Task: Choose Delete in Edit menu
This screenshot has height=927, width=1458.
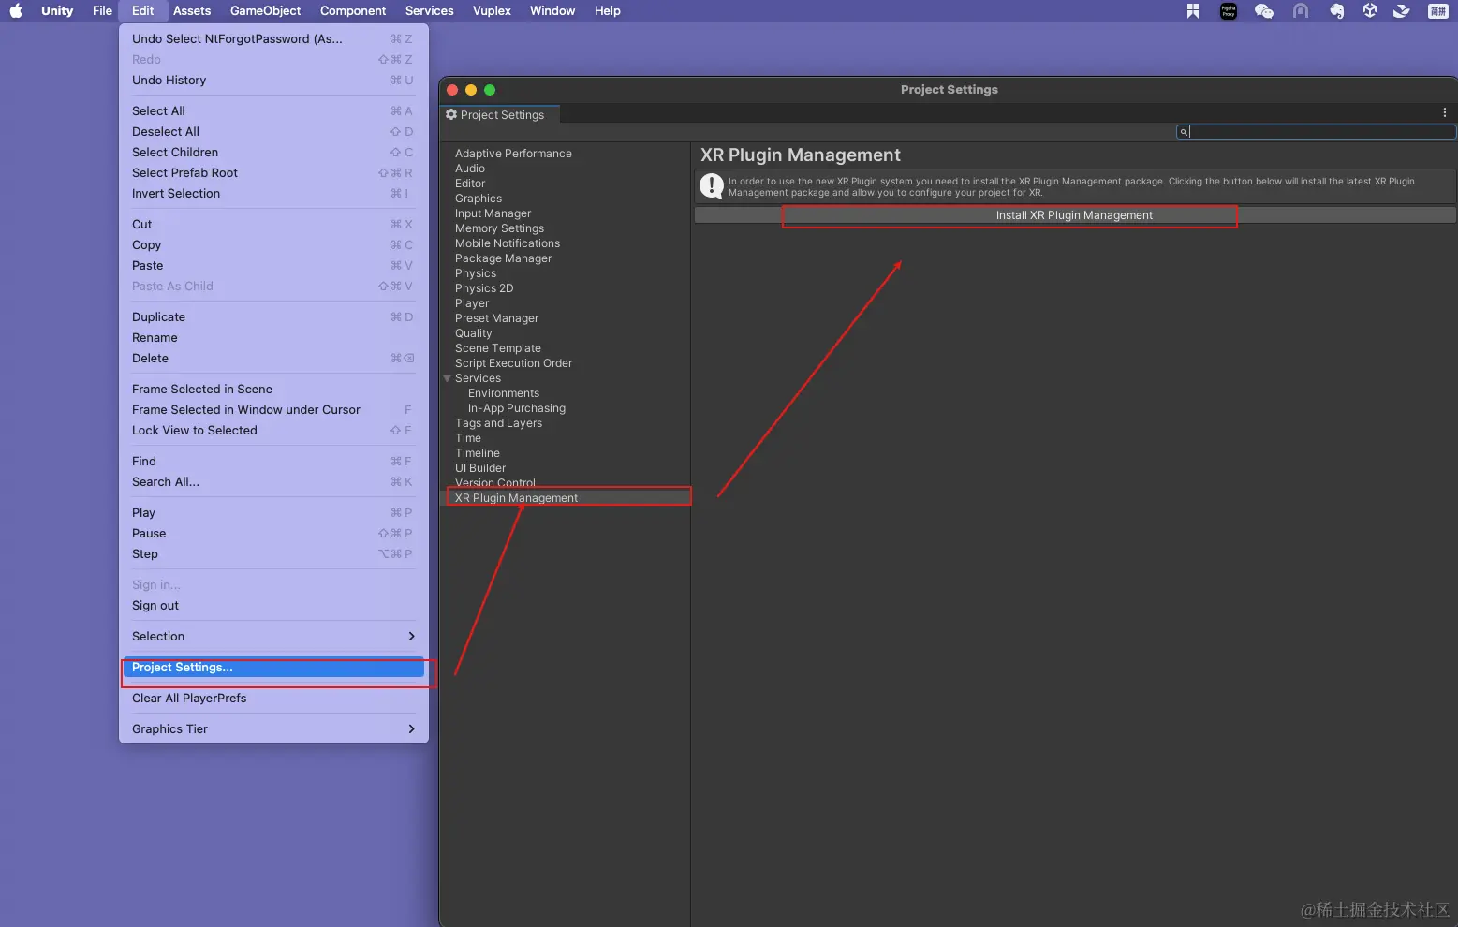Action: pyautogui.click(x=273, y=359)
